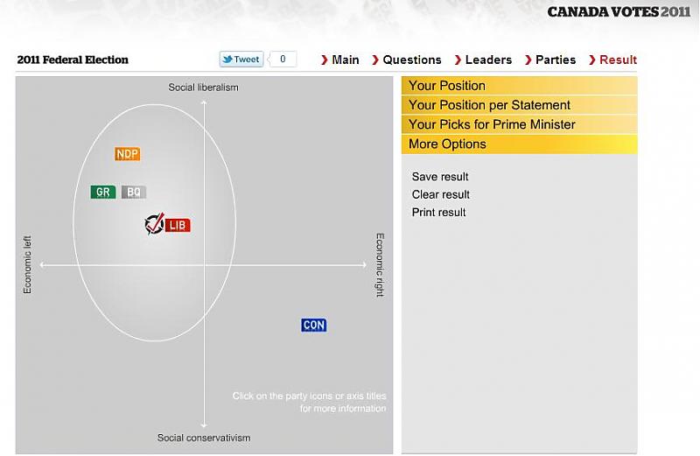Viewport: 700px width, 456px height.
Task: Click the orange NDP party icon
Action: click(127, 154)
